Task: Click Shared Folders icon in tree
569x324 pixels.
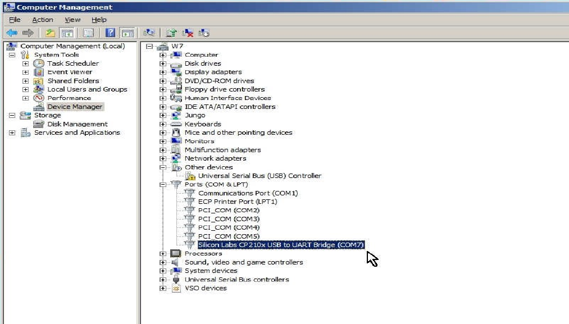Action: coord(38,81)
